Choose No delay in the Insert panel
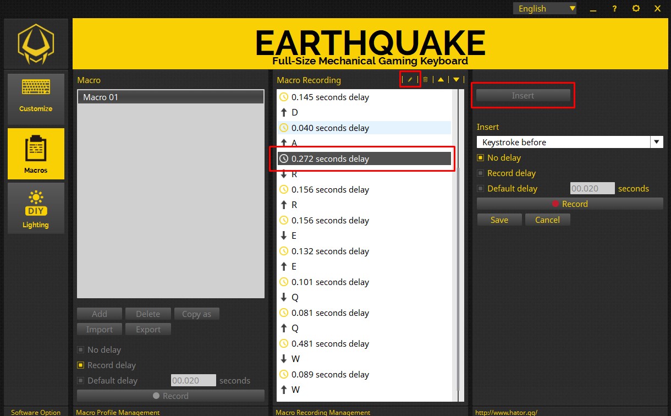671x416 pixels. 499,157
